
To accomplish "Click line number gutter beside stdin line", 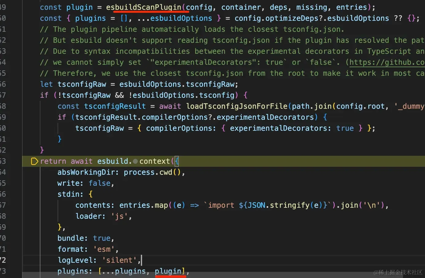I will tap(3, 194).
